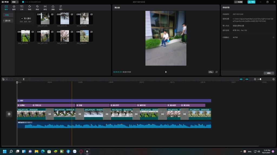The image size is (277, 155).
Task: Click the timeline zoom slider handle
Action: coord(260,79)
